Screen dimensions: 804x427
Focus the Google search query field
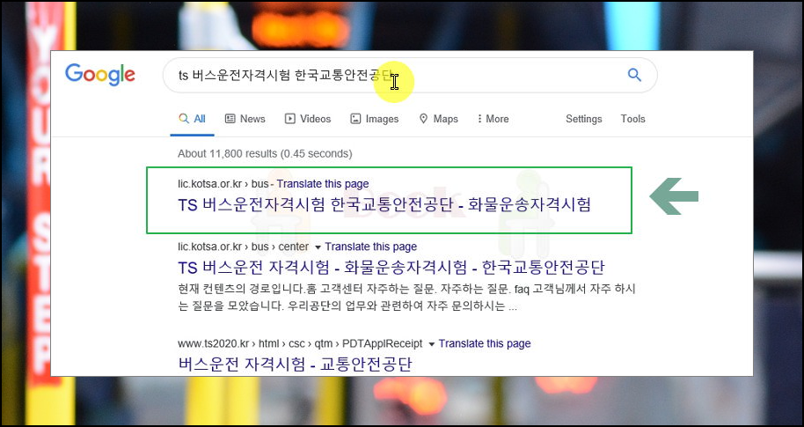click(x=410, y=76)
